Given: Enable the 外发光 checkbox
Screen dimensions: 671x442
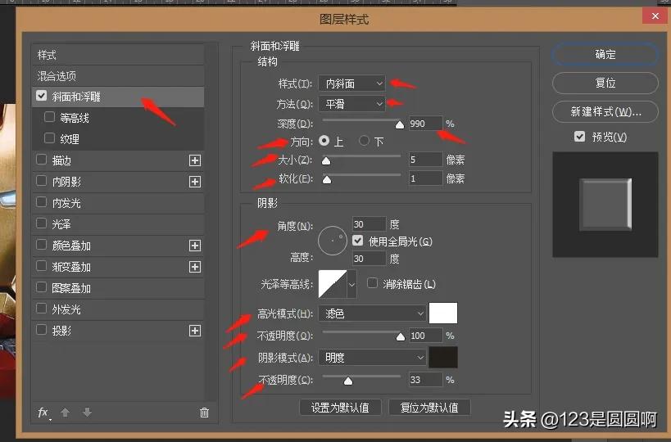Looking at the screenshot, I should [x=42, y=309].
